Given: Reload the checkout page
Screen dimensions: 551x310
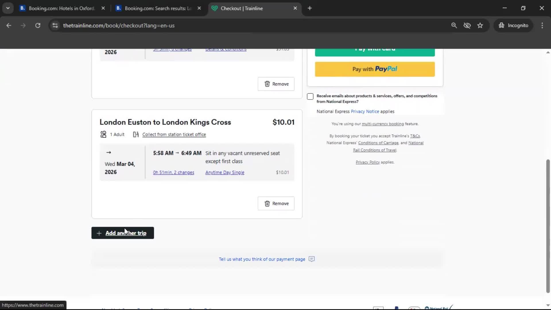Looking at the screenshot, I should click(x=38, y=25).
